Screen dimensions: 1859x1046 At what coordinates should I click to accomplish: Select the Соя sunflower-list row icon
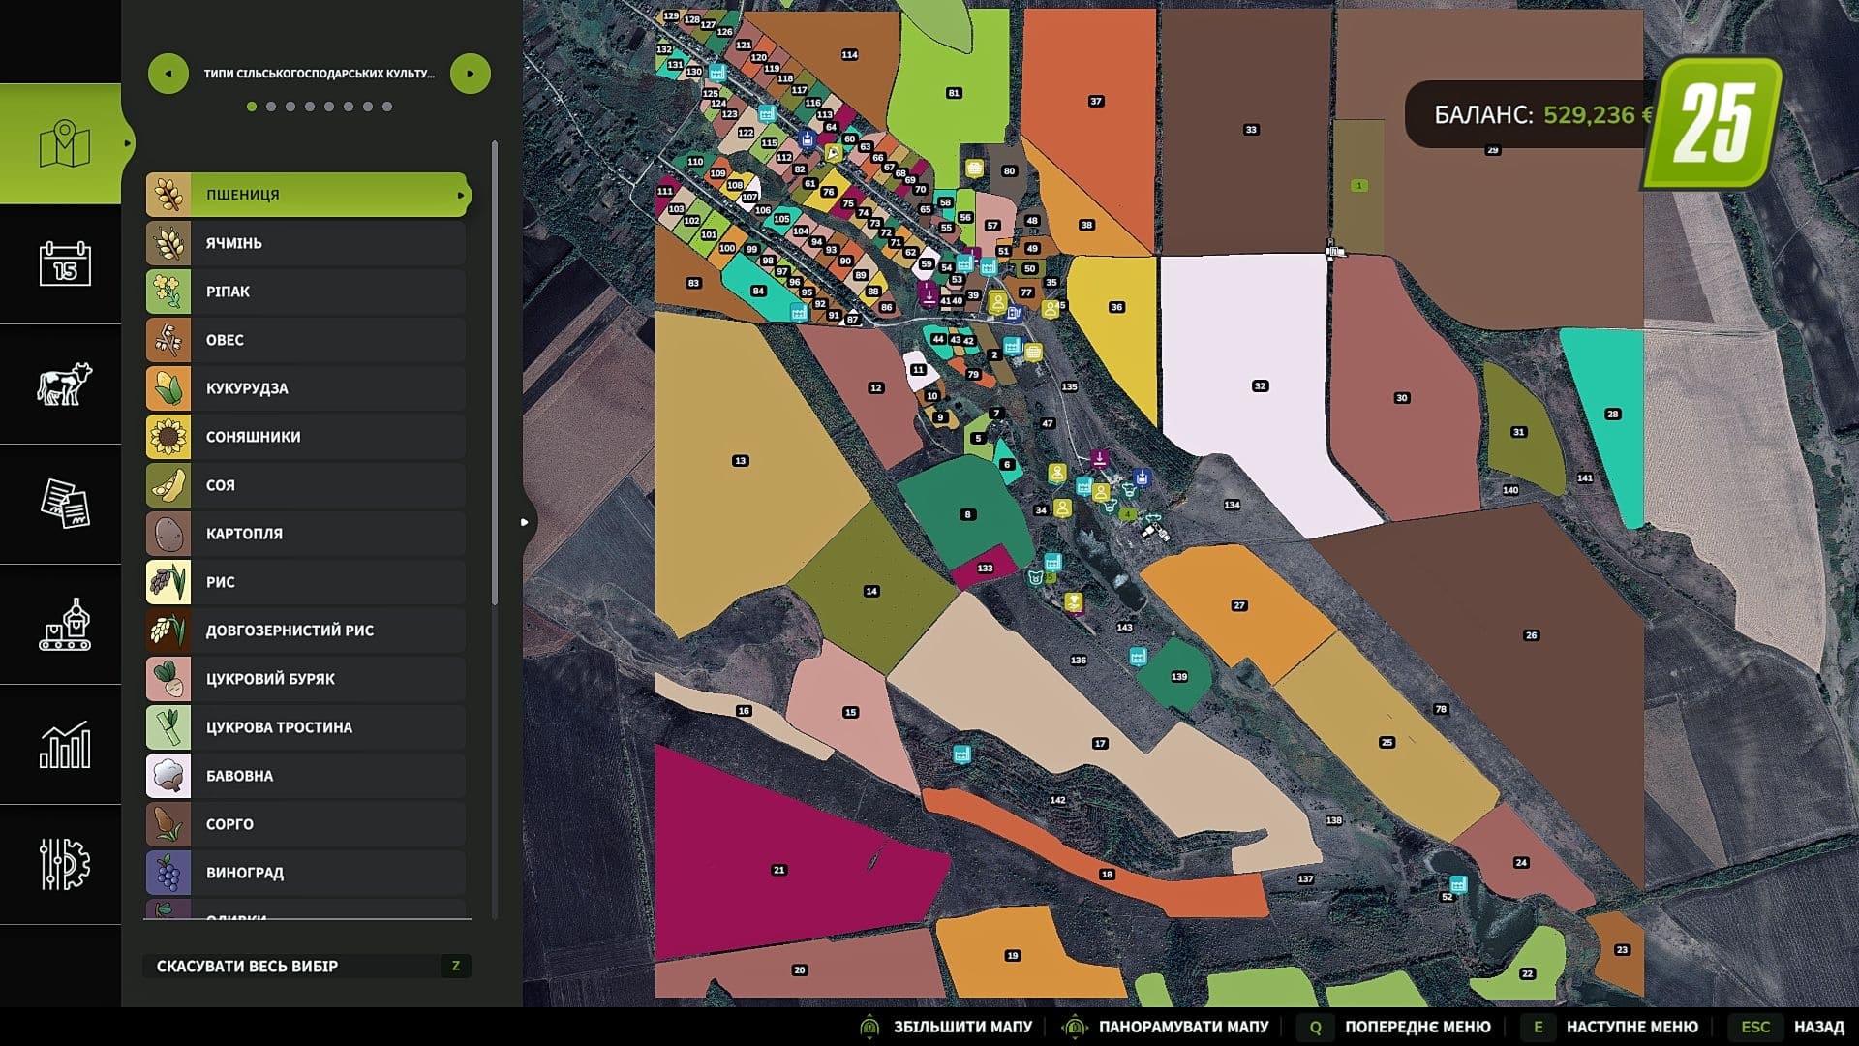click(x=168, y=485)
